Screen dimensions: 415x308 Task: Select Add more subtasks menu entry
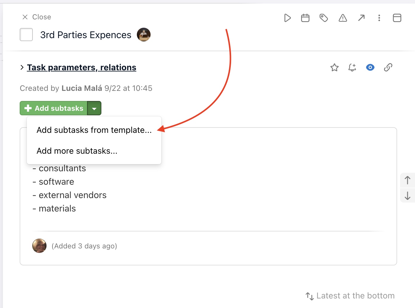tap(77, 151)
